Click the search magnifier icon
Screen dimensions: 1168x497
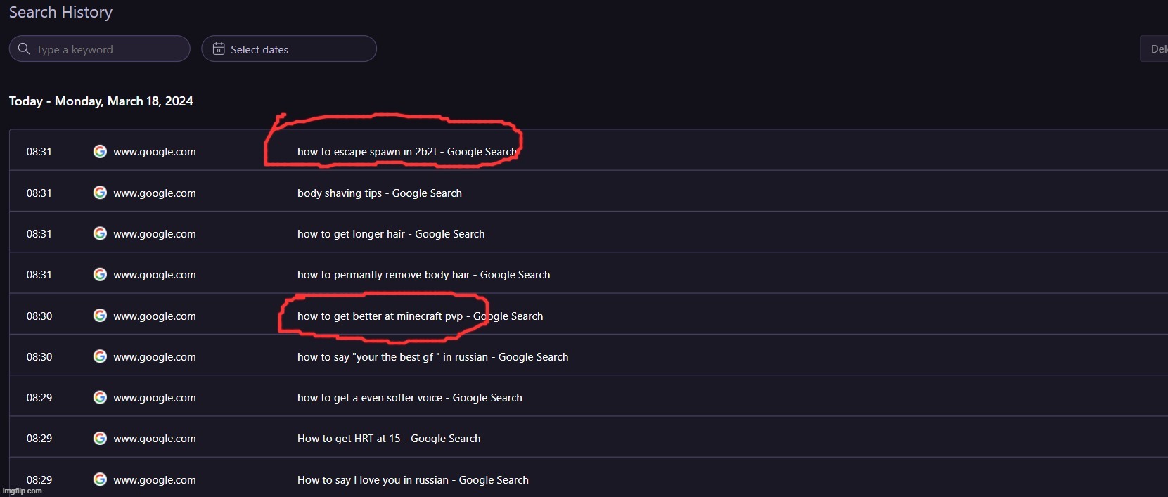[x=24, y=49]
